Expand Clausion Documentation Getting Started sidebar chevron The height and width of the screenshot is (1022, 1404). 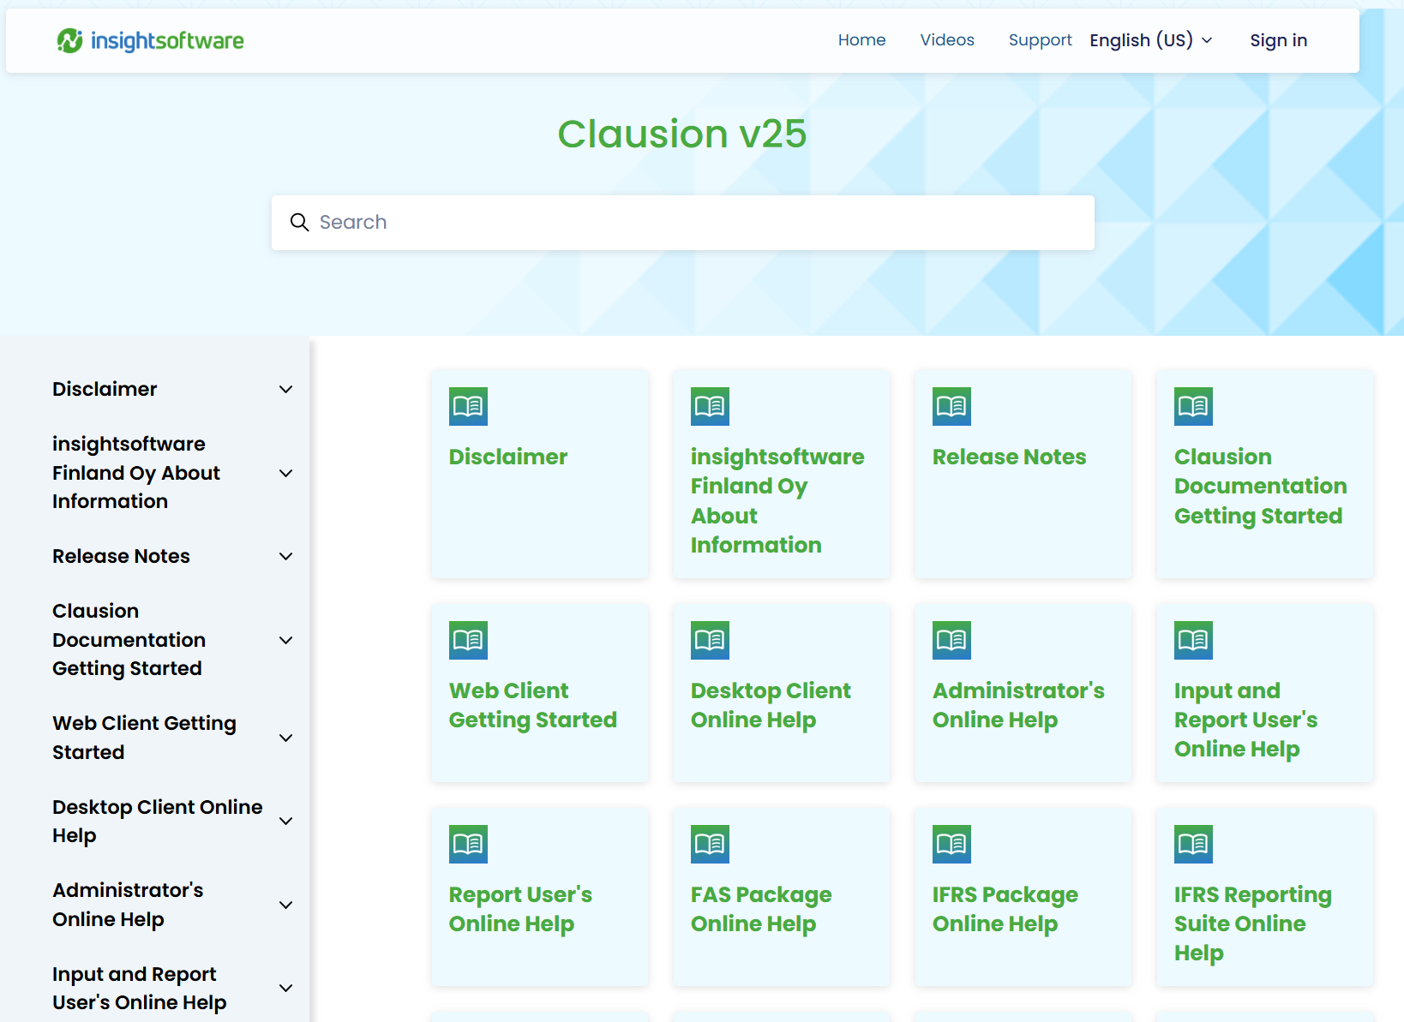286,640
